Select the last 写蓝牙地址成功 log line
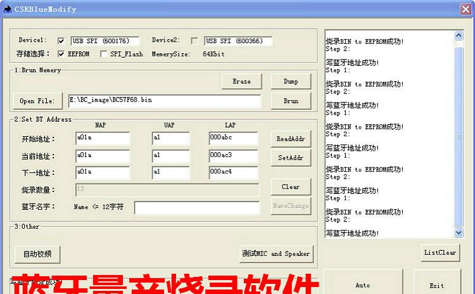 pos(352,233)
